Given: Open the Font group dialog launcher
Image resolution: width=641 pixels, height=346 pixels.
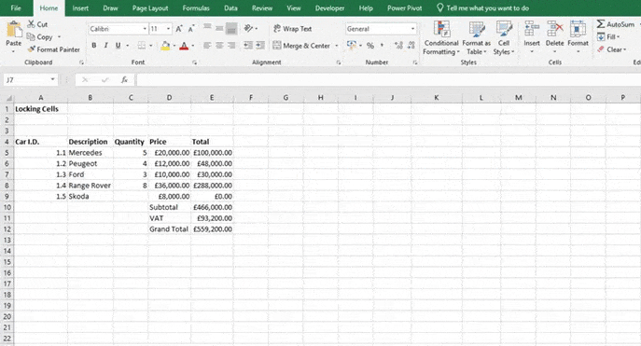Looking at the screenshot, I should point(195,62).
